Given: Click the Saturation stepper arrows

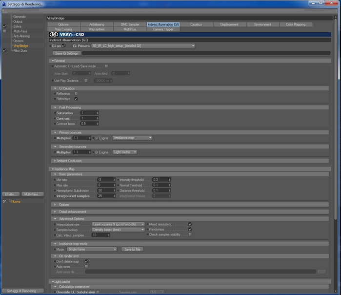Looking at the screenshot, I should pos(97,113).
